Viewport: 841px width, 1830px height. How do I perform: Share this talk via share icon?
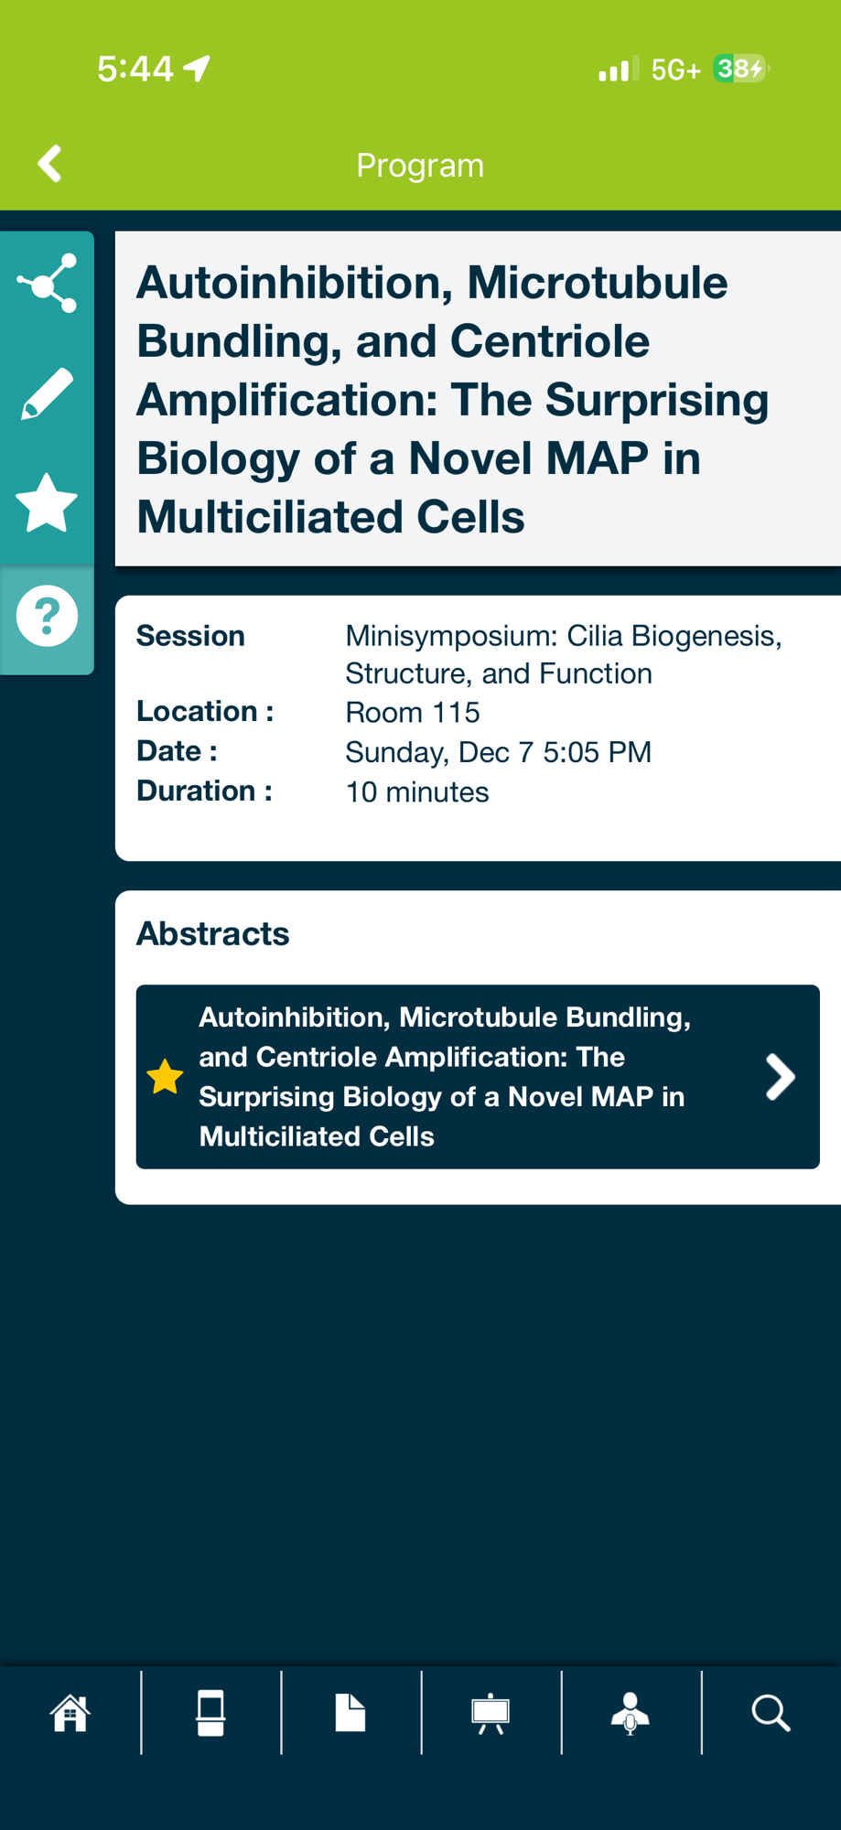click(x=48, y=284)
